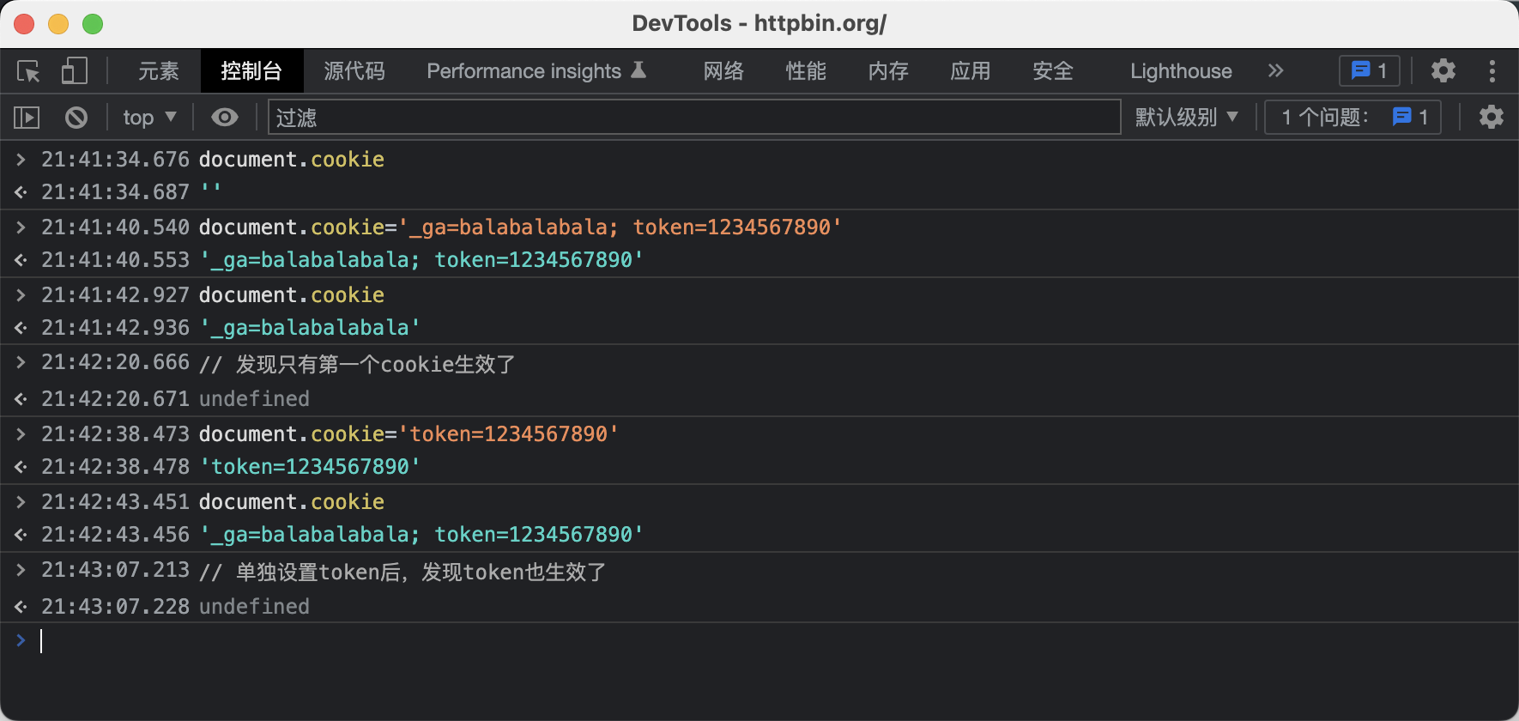The width and height of the screenshot is (1519, 721).
Task: Open the 元素 tab
Action: coord(159,71)
